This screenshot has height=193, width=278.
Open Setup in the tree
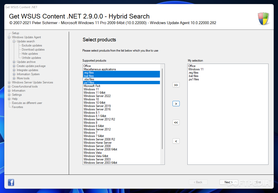point(15,33)
